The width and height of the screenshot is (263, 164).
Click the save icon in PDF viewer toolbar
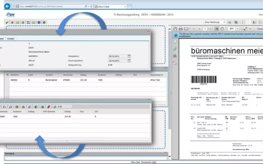point(175,29)
